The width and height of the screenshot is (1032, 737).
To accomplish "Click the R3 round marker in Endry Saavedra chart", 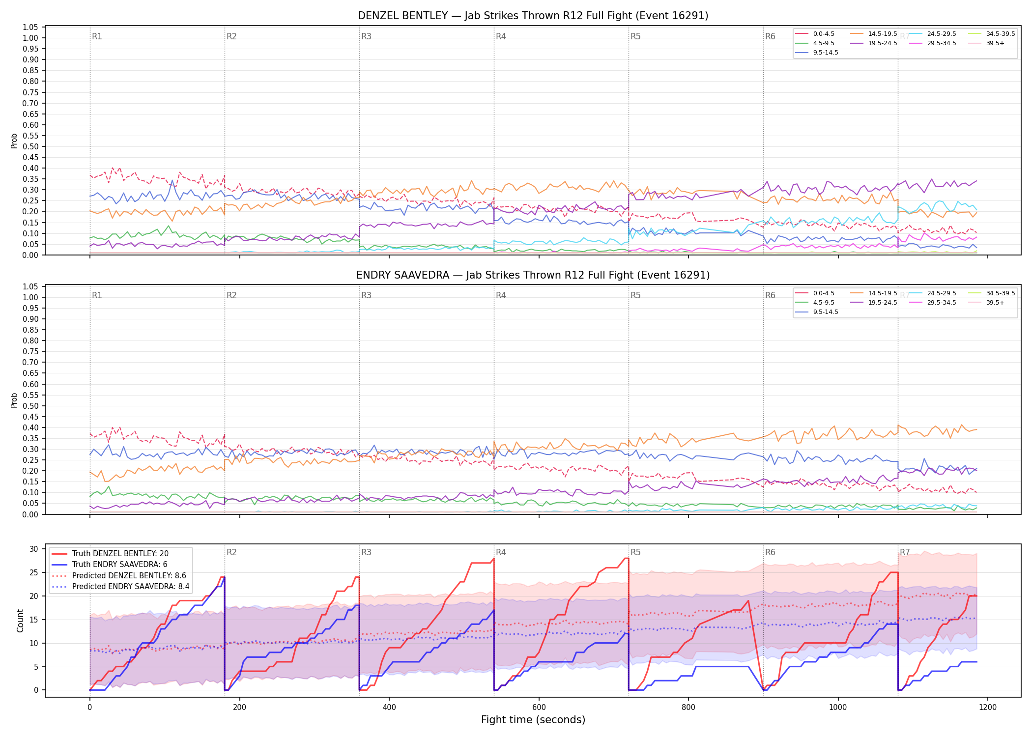I will point(366,295).
